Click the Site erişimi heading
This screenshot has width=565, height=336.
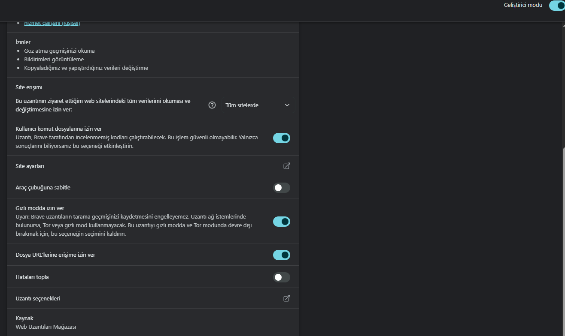coord(29,87)
